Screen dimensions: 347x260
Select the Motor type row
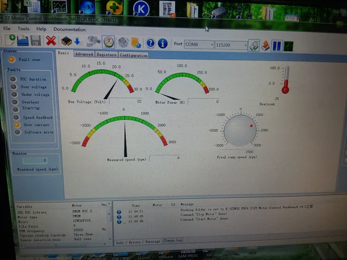(62, 216)
